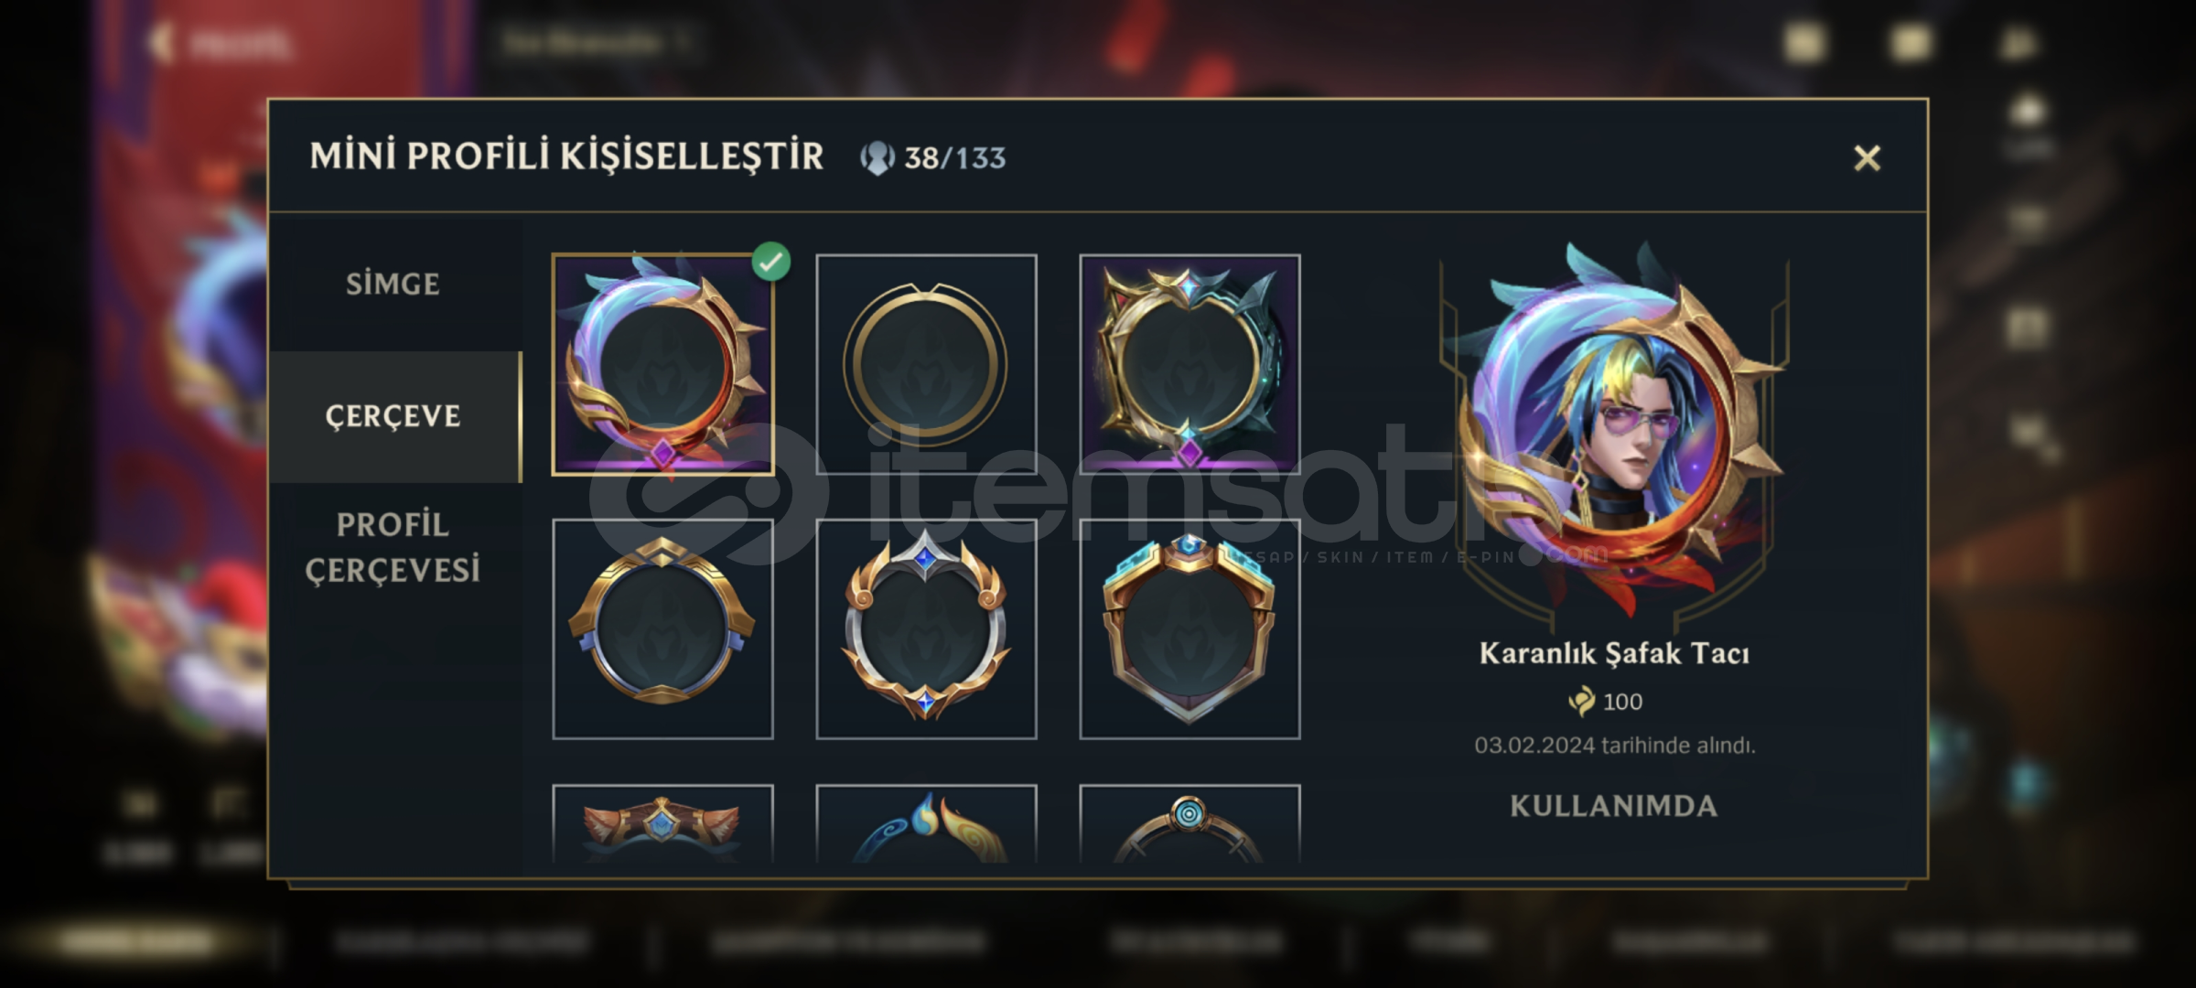Close the mini profile customization dialog
Screen dimensions: 2196x988
(x=1867, y=158)
